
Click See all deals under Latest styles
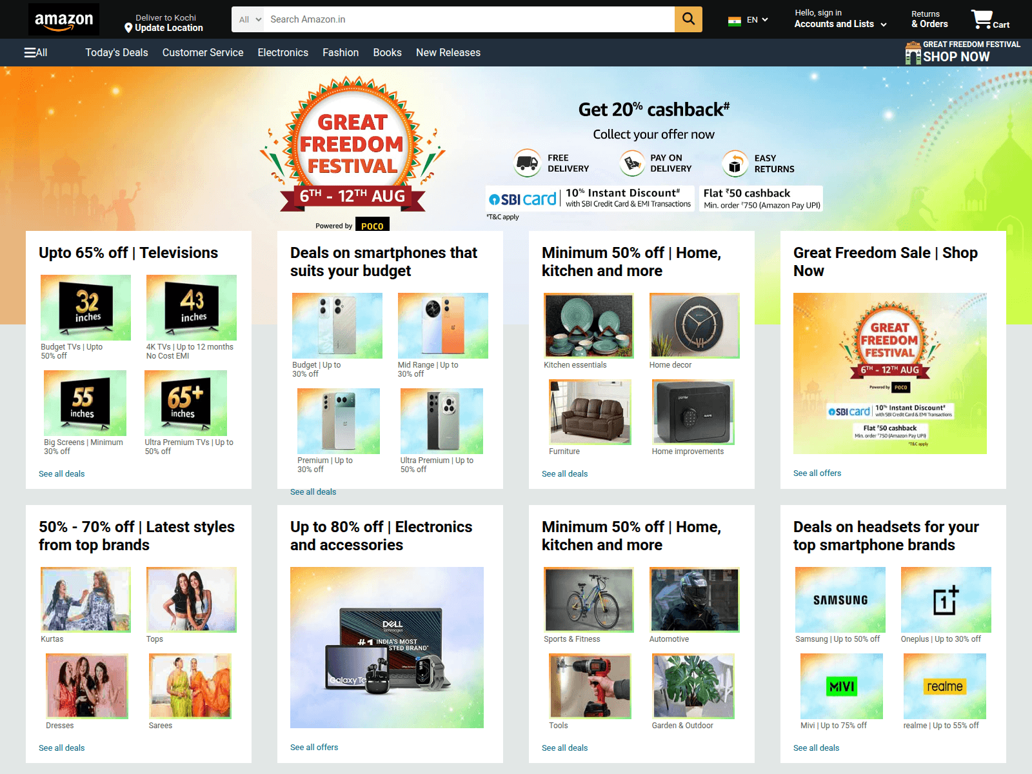pos(62,748)
